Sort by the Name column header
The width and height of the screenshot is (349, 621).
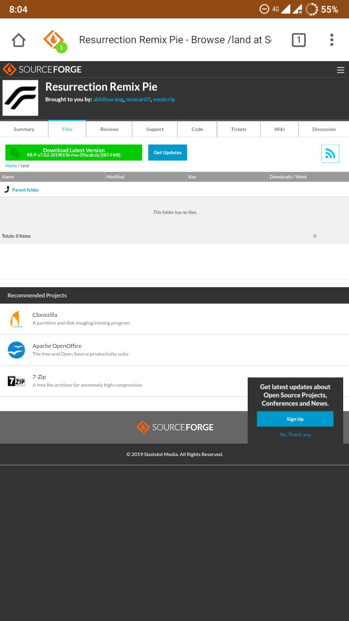(52, 177)
